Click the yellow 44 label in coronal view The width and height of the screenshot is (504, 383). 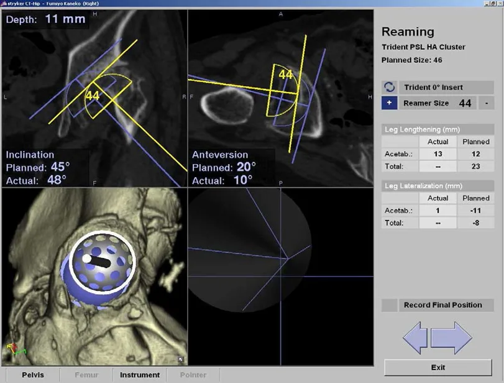click(x=93, y=96)
